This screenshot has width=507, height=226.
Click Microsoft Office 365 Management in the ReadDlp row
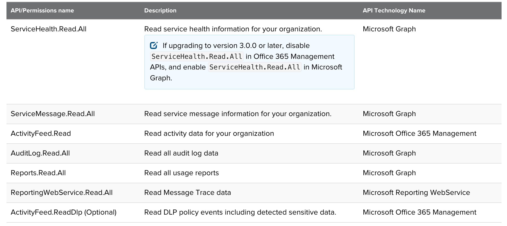[x=419, y=212]
